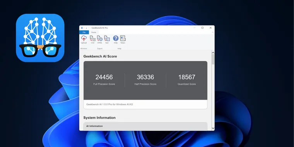Collapse the ribbon with the chevron

[x=213, y=32]
